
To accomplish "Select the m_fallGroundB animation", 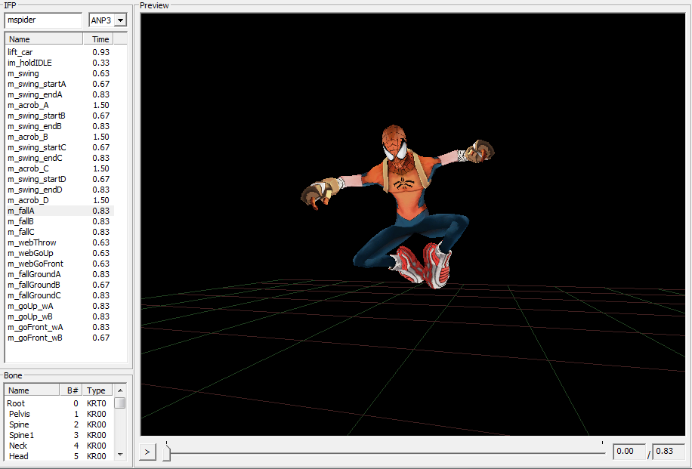I will [x=59, y=285].
